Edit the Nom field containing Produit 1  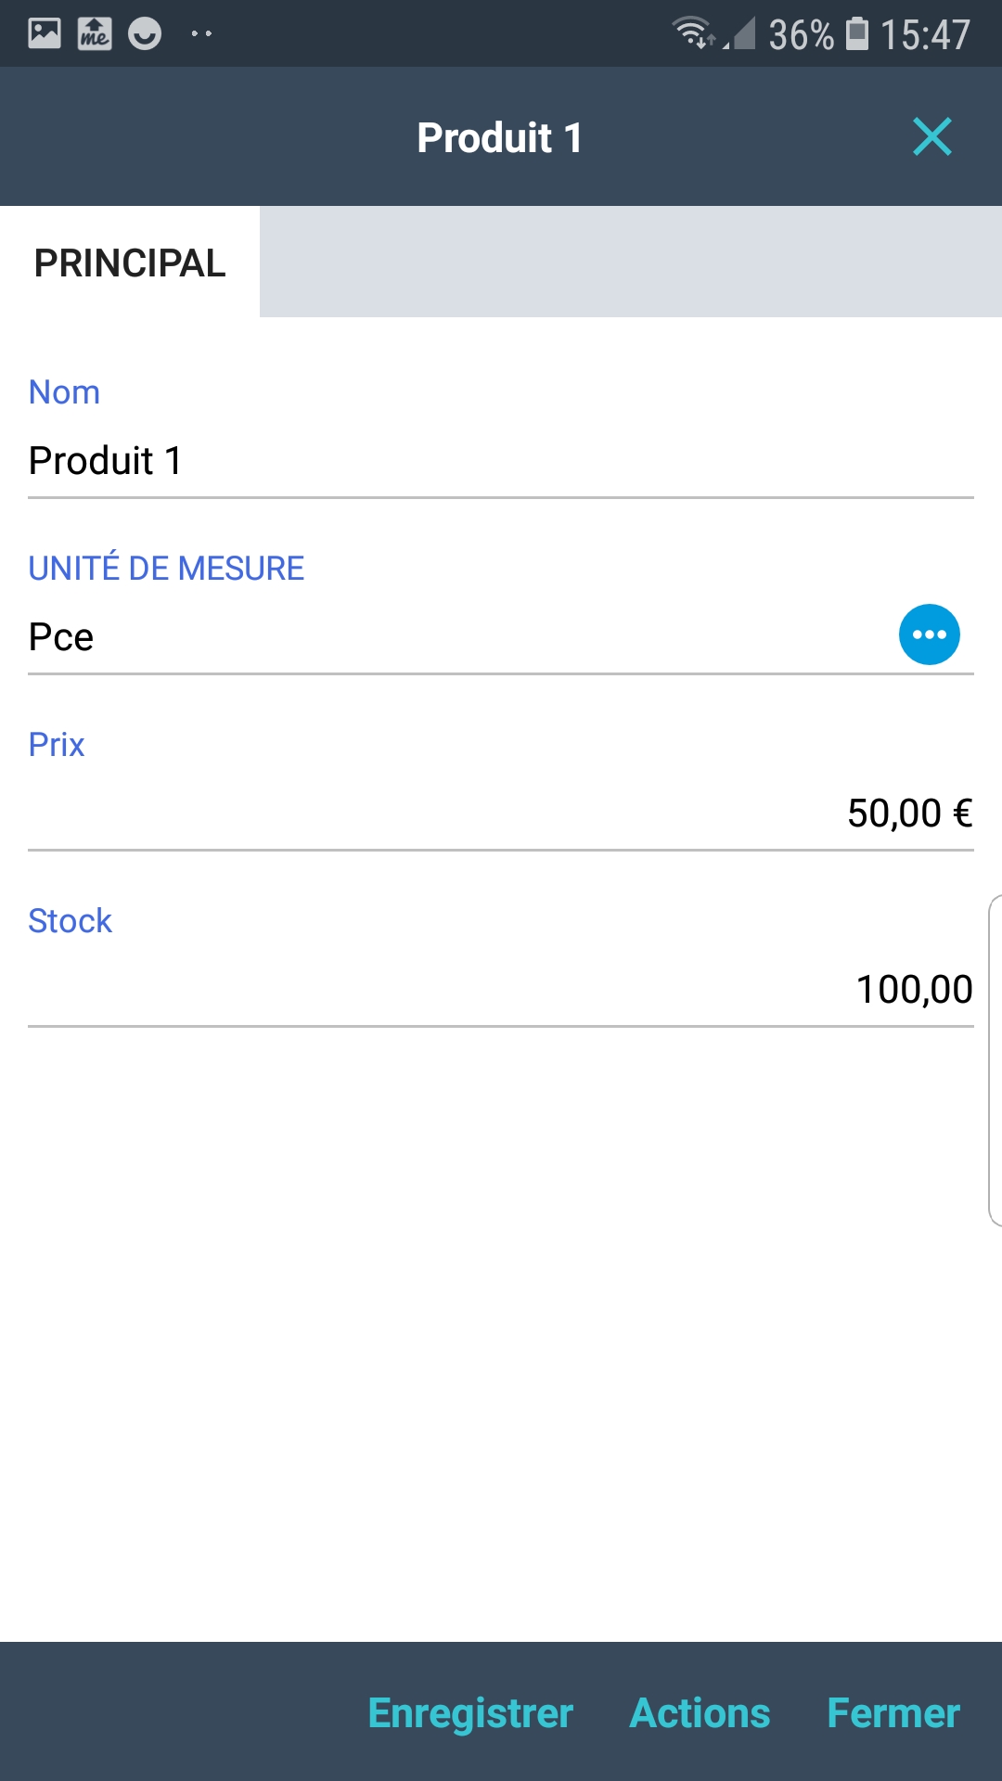[501, 461]
